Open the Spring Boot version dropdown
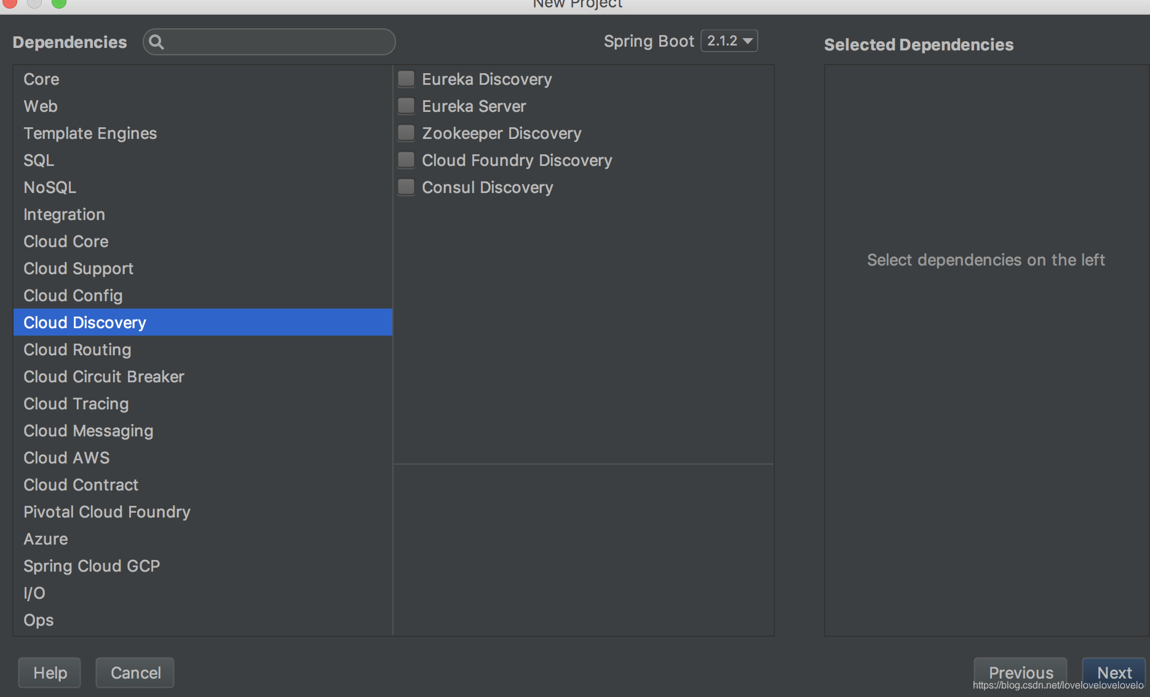Screen dimensions: 1150x697 [x=729, y=41]
